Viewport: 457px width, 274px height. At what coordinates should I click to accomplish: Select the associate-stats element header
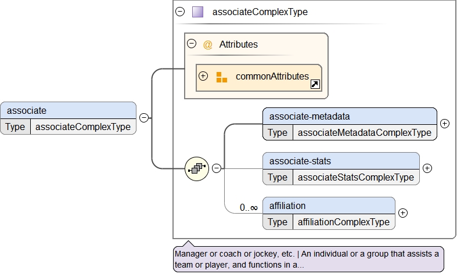[340, 161]
